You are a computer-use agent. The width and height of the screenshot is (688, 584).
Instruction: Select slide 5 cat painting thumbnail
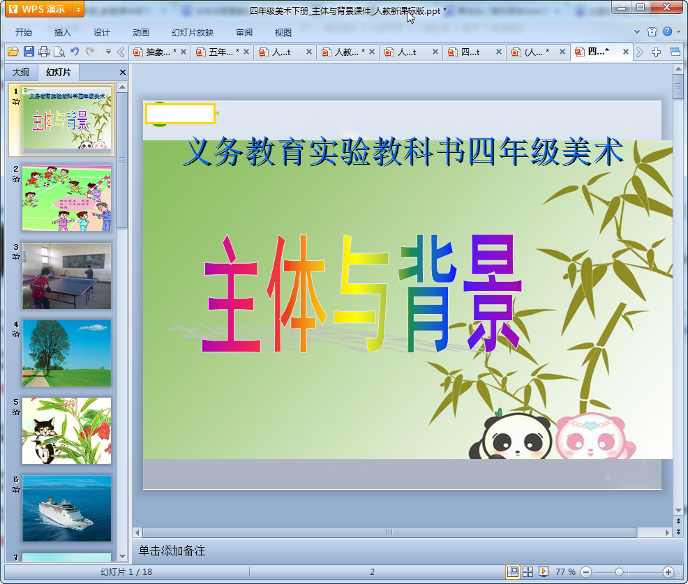click(67, 431)
